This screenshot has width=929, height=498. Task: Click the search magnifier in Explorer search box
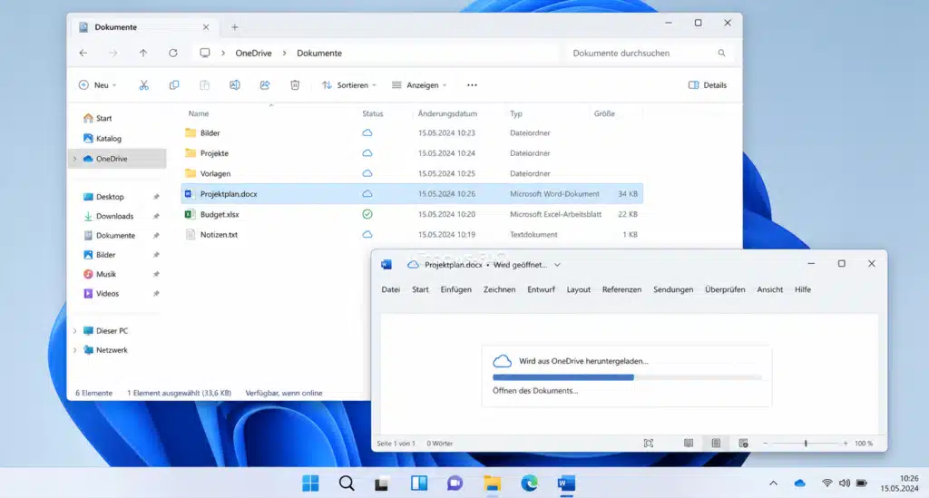point(721,54)
